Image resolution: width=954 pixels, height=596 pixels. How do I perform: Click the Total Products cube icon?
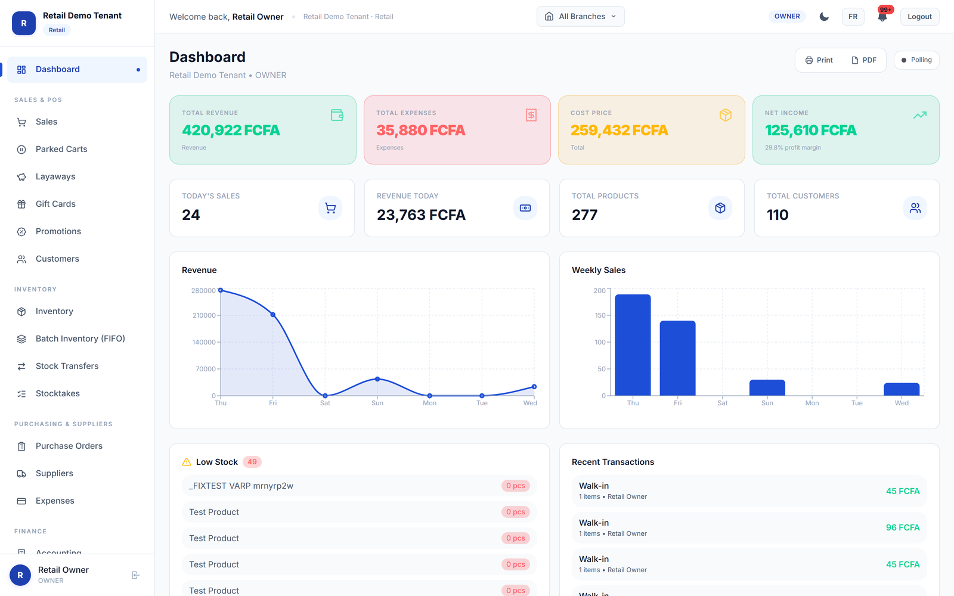720,208
